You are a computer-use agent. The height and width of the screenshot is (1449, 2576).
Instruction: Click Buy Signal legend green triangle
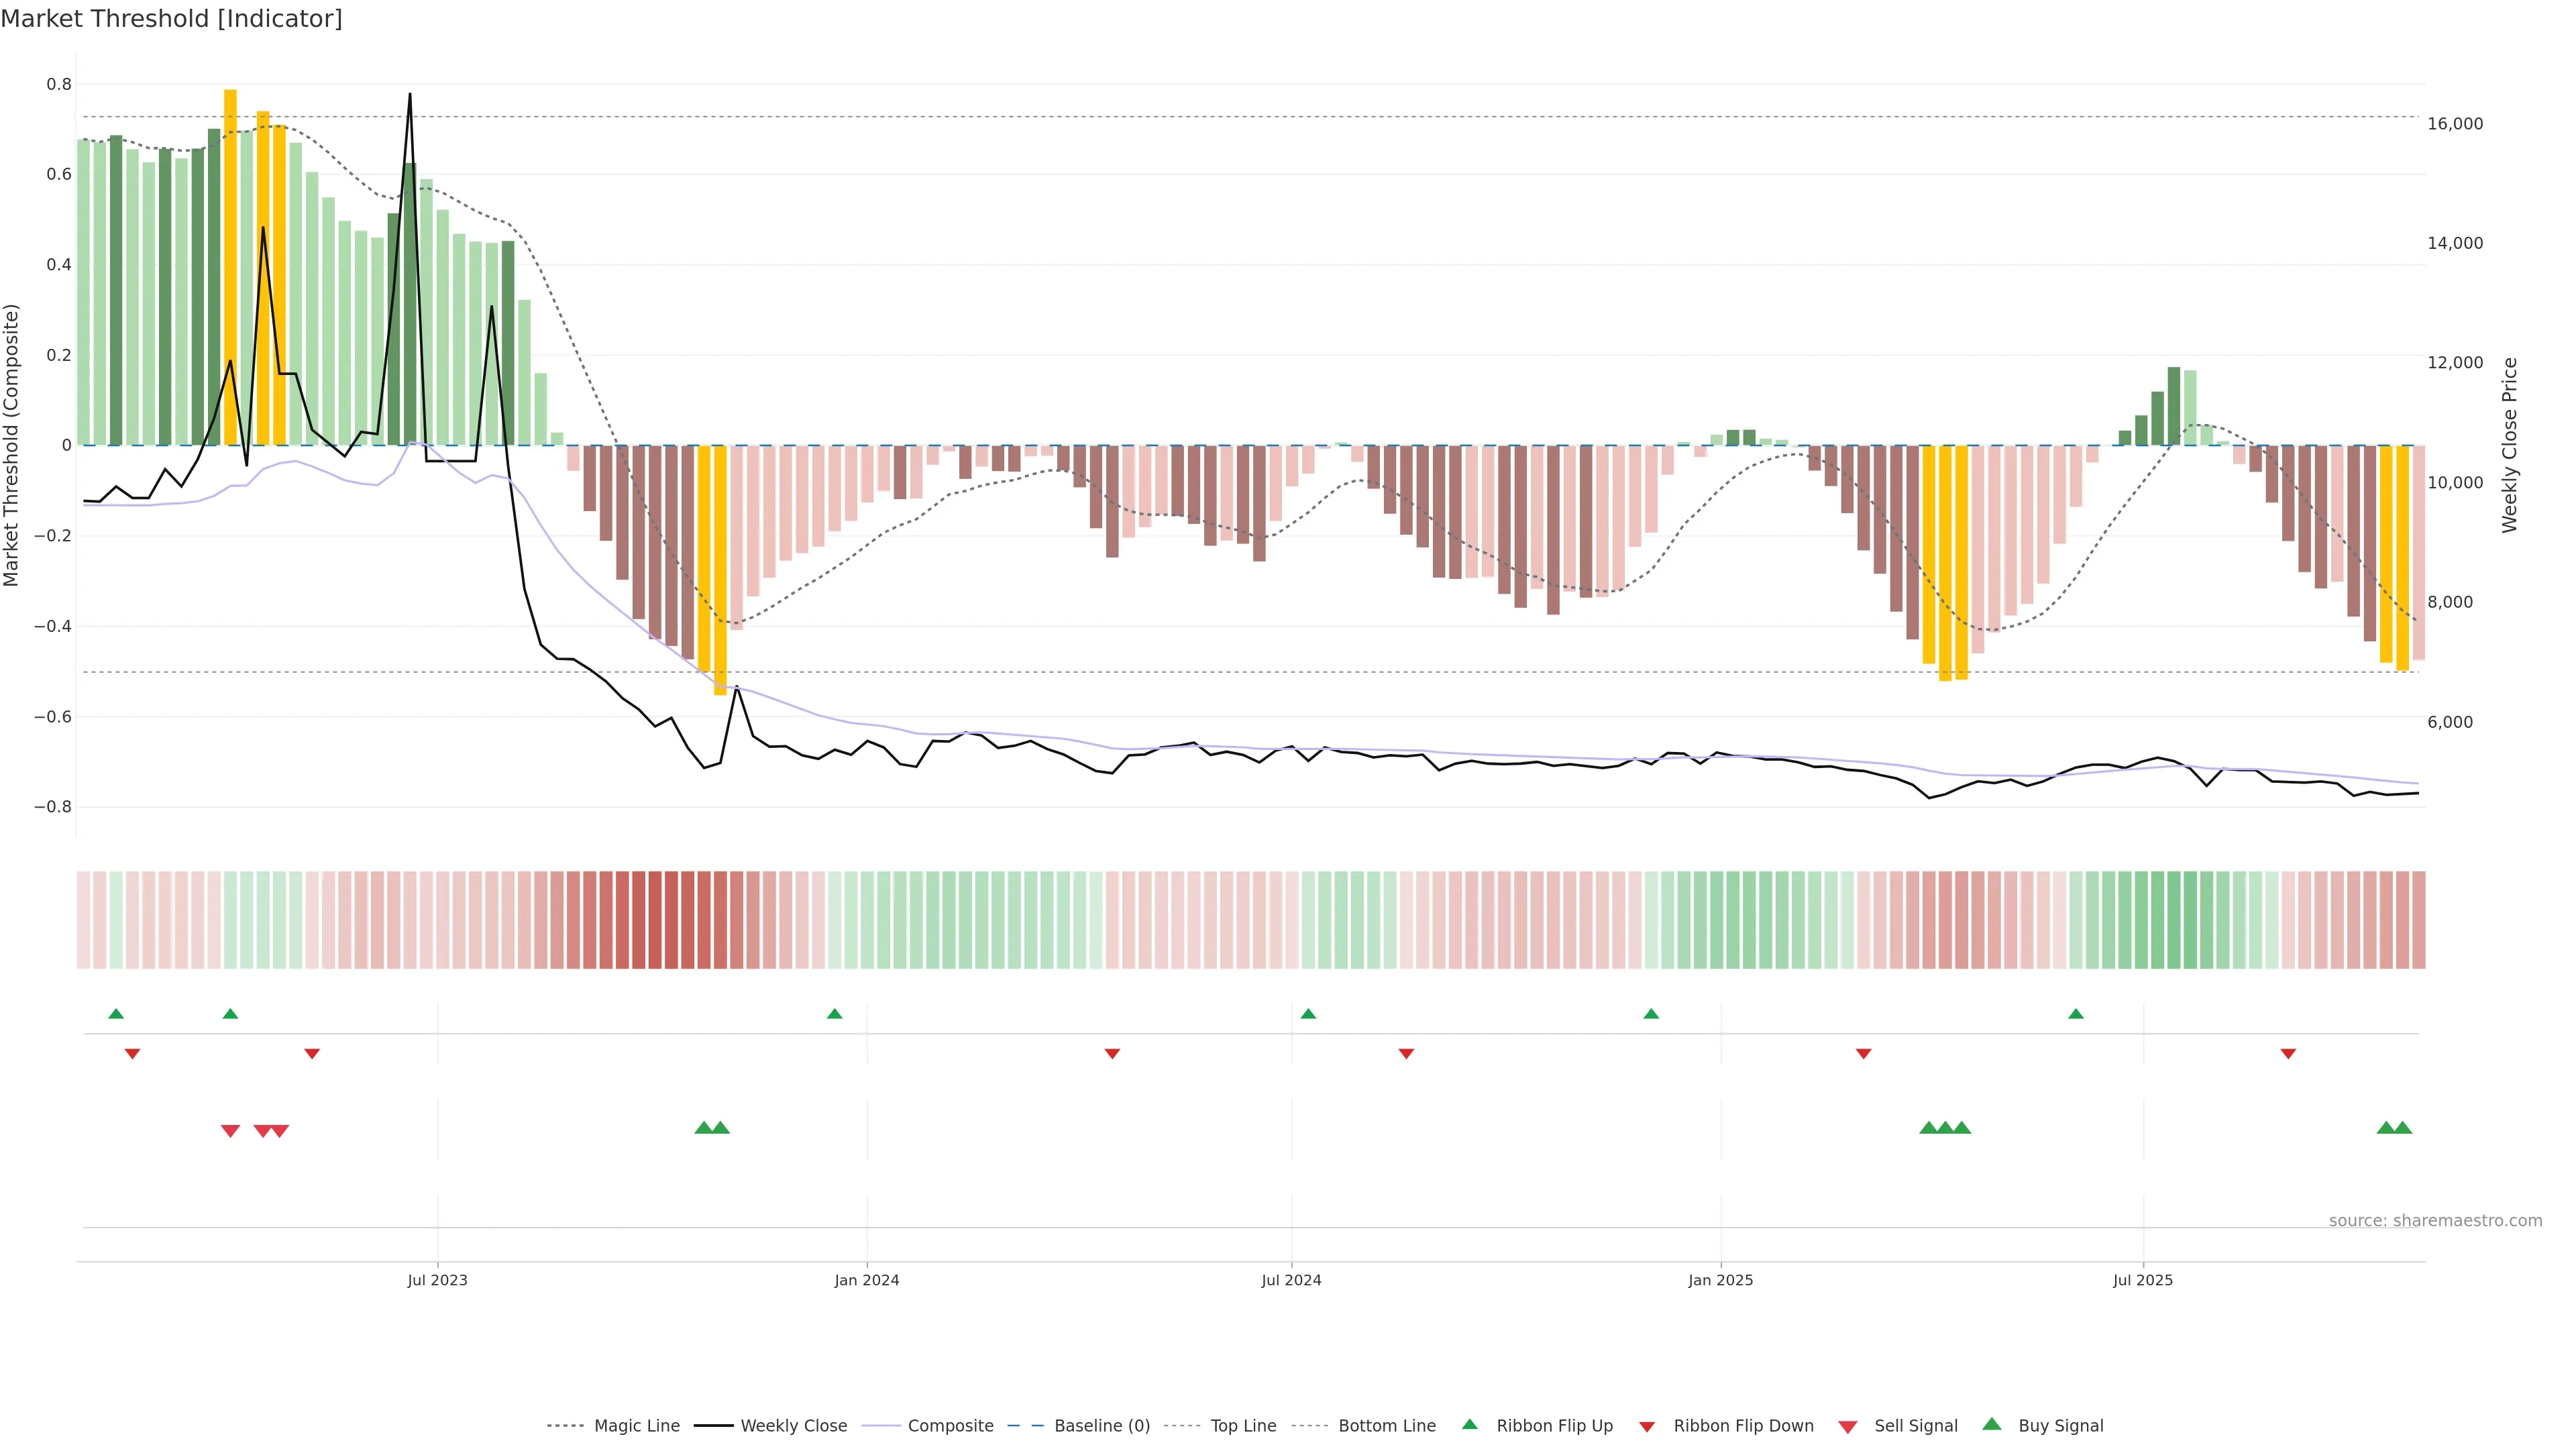click(x=1992, y=1424)
